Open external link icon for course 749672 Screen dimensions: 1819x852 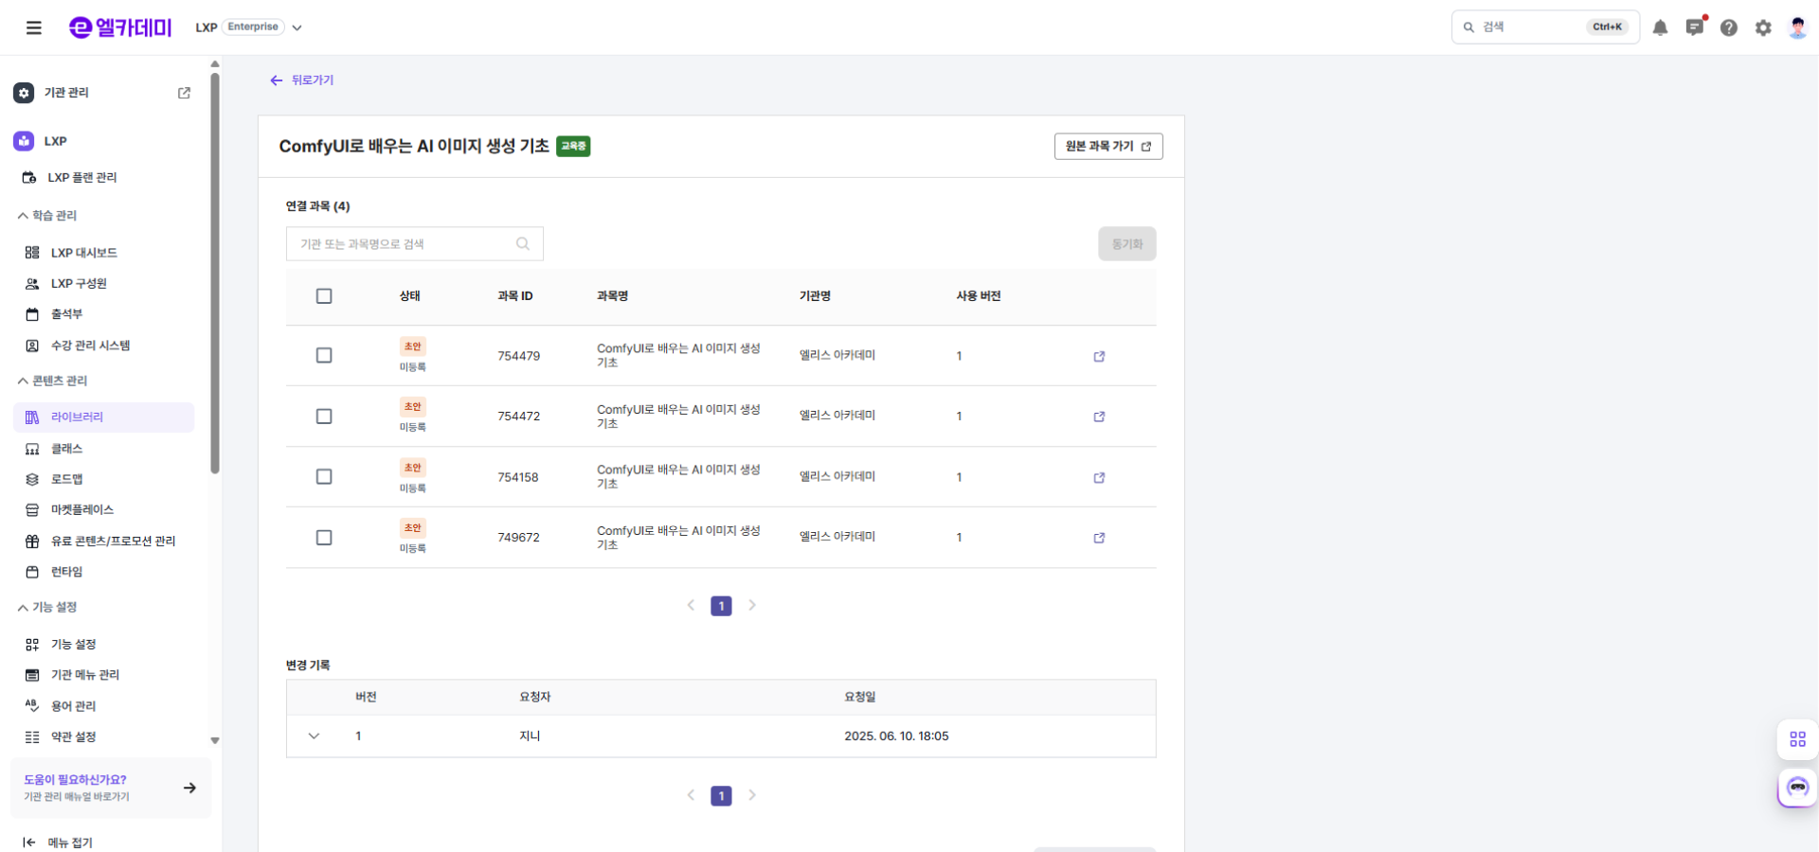click(1099, 538)
